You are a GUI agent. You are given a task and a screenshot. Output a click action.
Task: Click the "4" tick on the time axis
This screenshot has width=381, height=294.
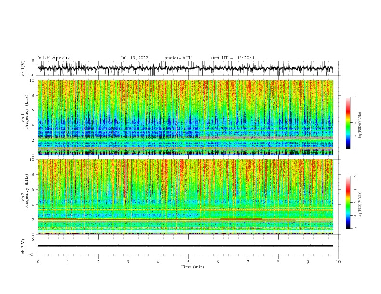click(158, 262)
